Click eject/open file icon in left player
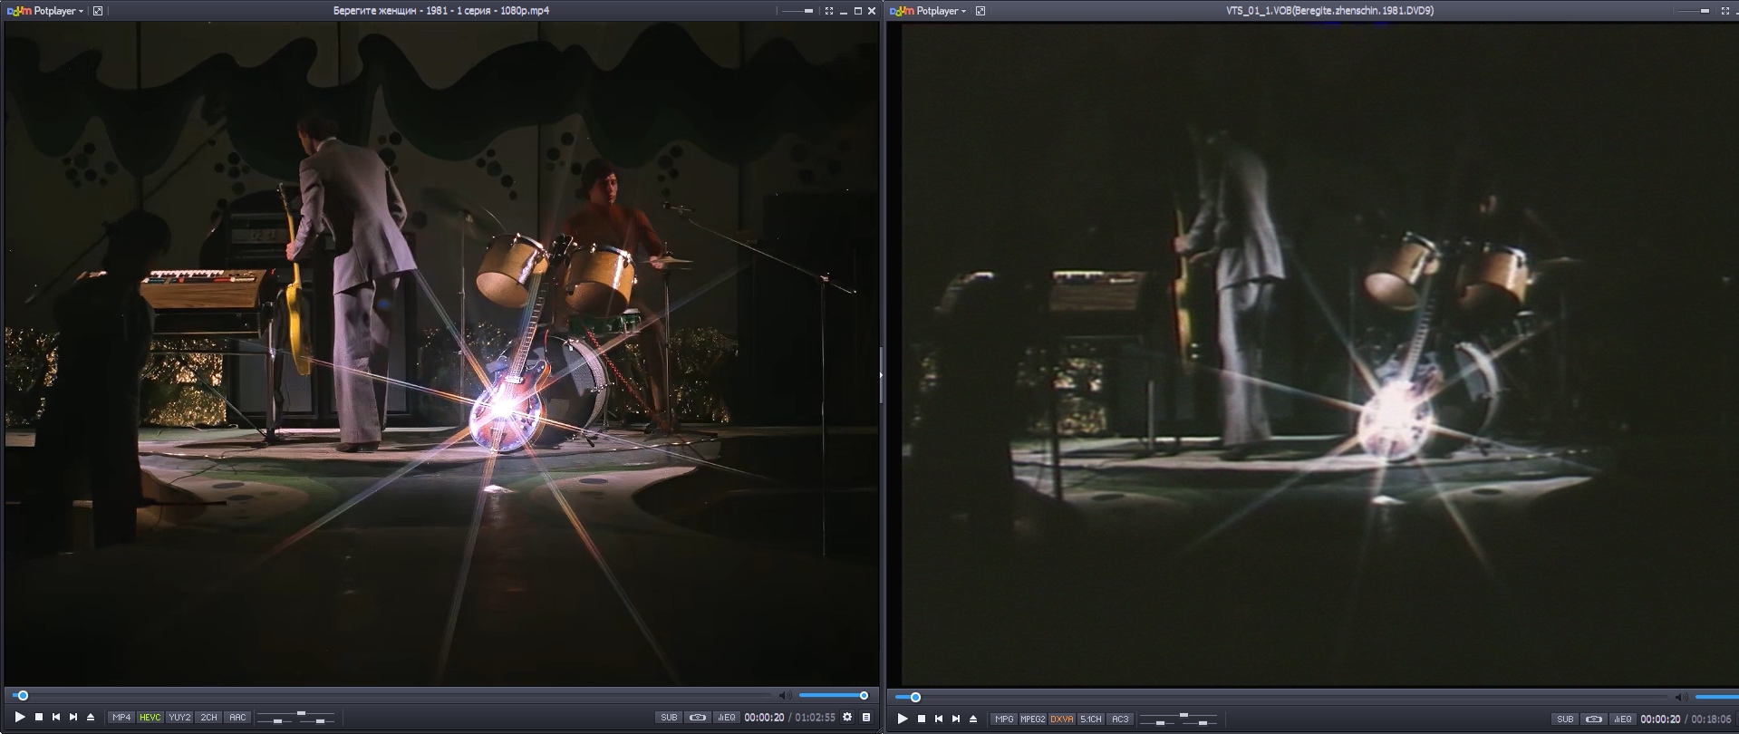This screenshot has height=734, width=1739. coord(91,717)
